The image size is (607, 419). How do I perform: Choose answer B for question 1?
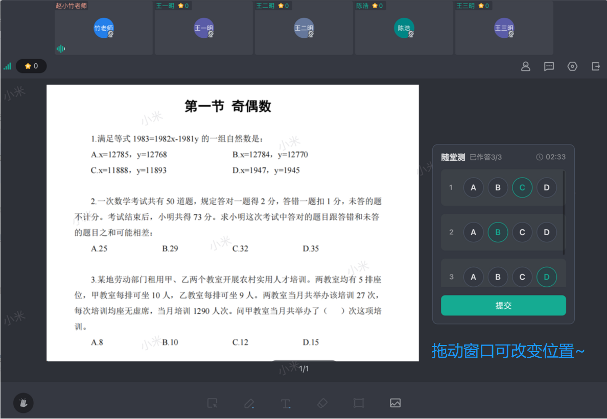pos(498,187)
